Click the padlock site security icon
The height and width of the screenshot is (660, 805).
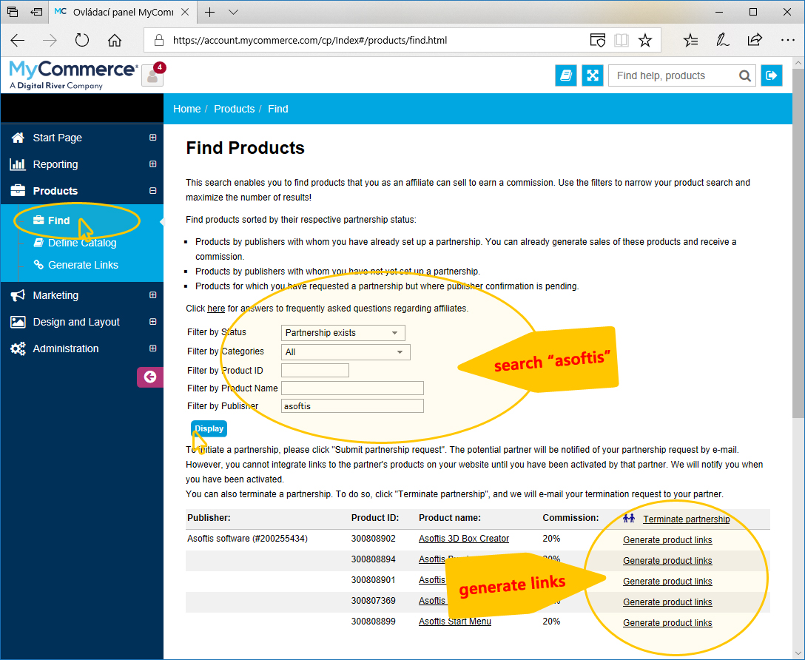pos(159,40)
